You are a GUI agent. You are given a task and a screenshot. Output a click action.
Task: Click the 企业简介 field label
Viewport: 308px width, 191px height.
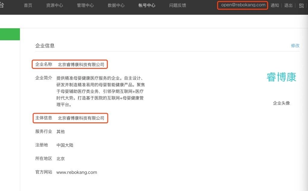[44, 78]
